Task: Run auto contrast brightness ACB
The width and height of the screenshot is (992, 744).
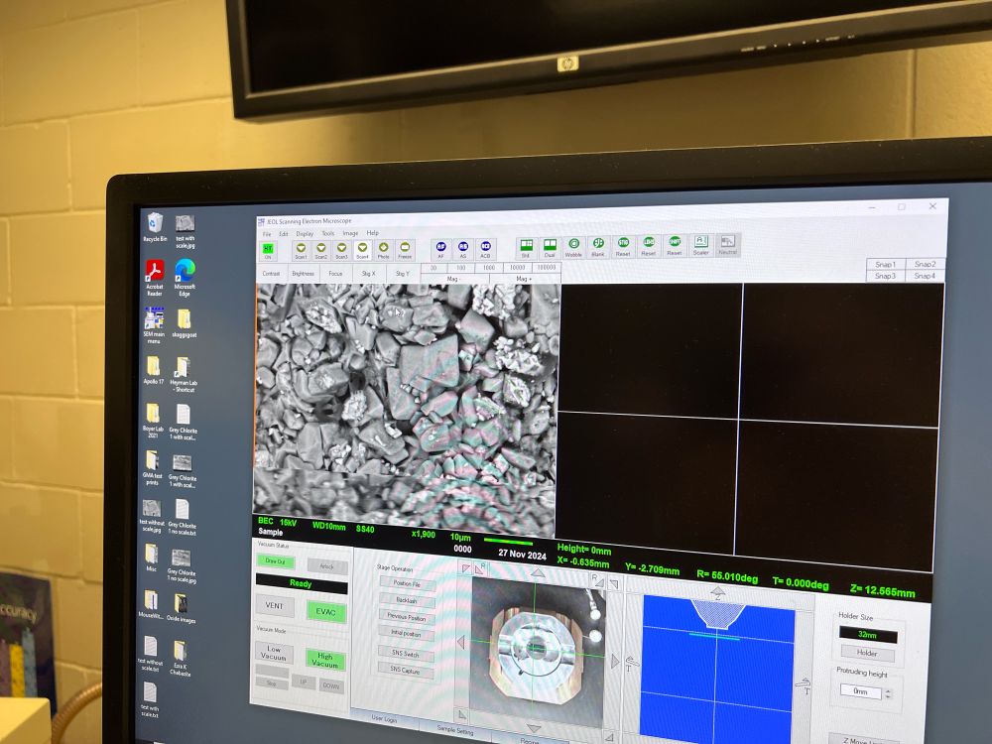Action: (485, 249)
